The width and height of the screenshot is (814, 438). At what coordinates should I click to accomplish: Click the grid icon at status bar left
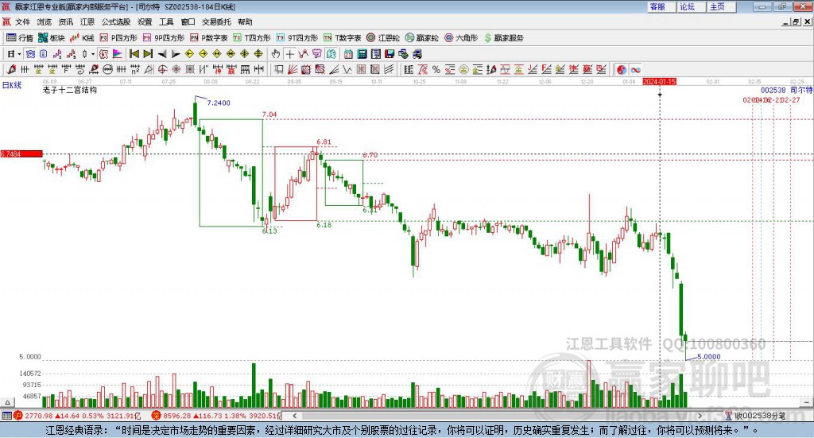click(6, 416)
